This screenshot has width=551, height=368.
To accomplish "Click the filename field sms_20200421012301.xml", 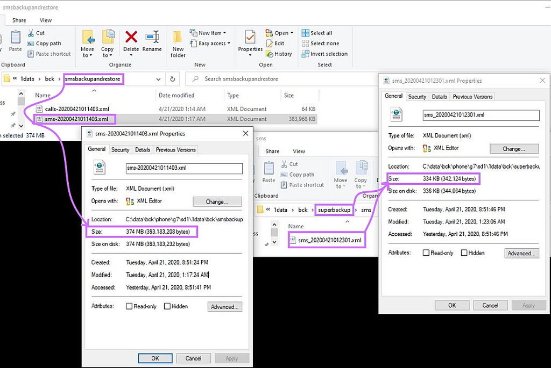I will (481, 115).
